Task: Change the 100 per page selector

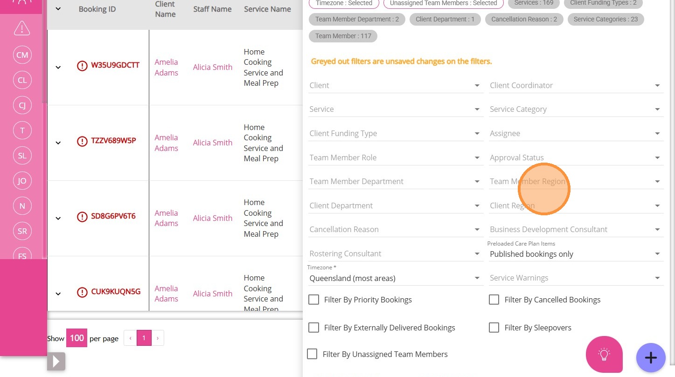Action: pos(77,338)
